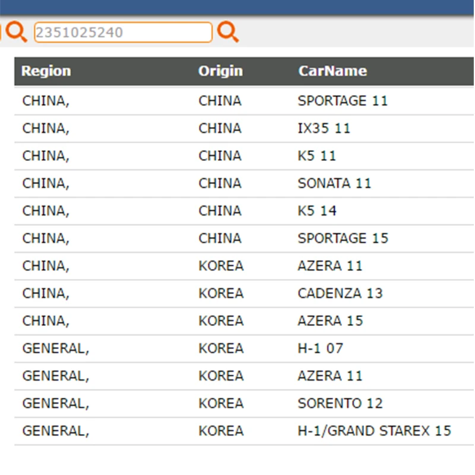Select the IX35 11 car name
The height and width of the screenshot is (475, 475).
[324, 128]
